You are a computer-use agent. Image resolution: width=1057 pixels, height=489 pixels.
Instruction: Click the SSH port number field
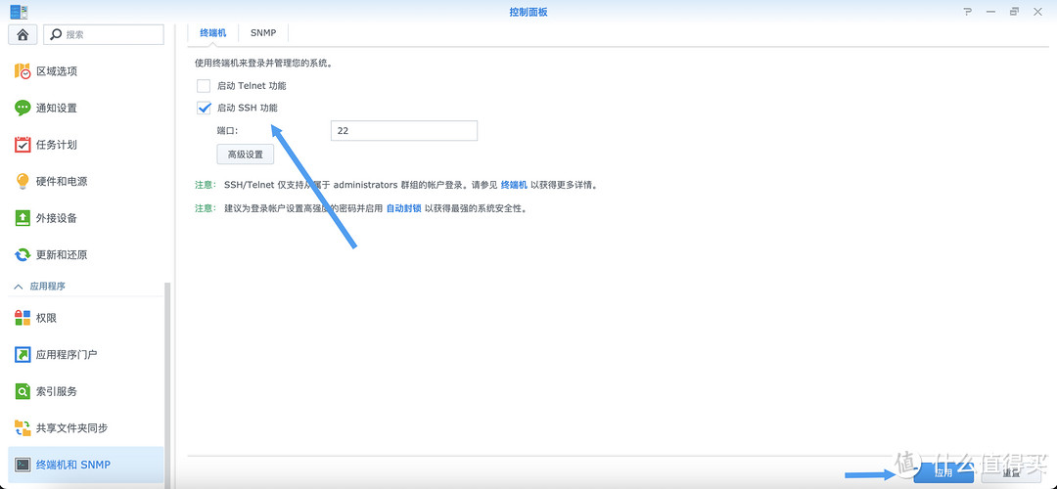point(403,131)
